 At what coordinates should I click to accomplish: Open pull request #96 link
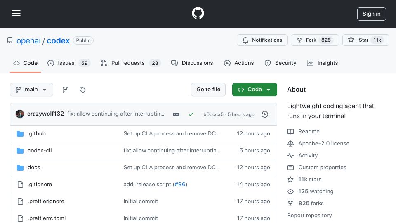pyautogui.click(x=180, y=184)
